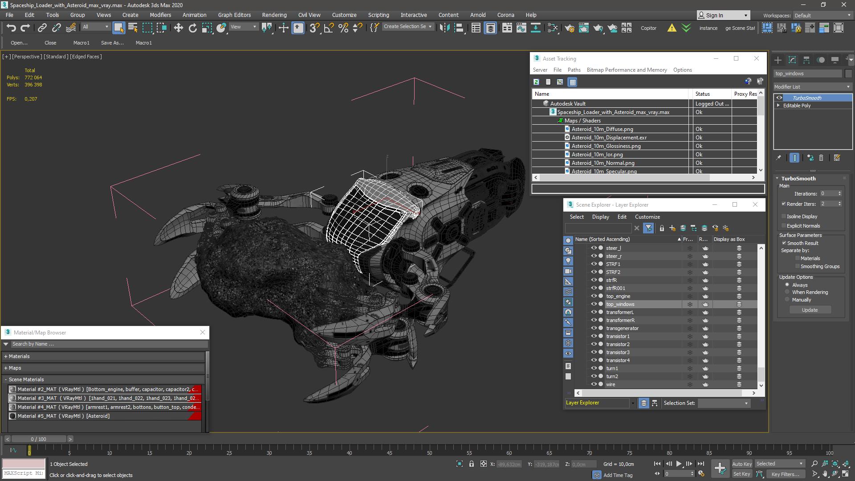Click the Sign In button

click(x=723, y=15)
